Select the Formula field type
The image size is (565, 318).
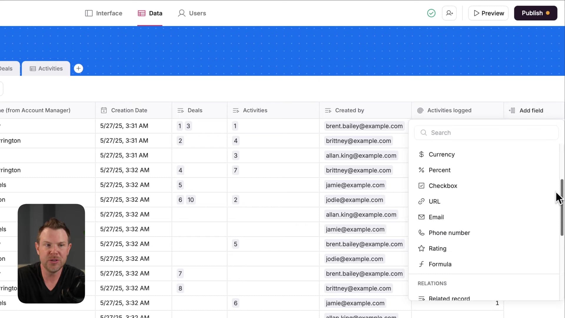click(x=486, y=264)
